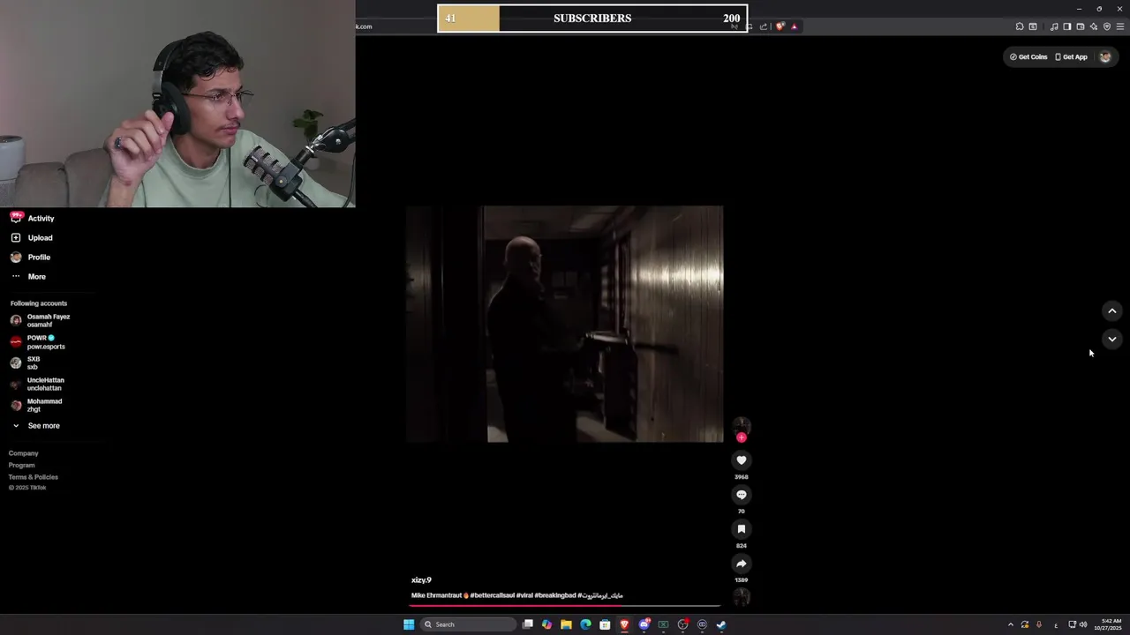
Task: Switch to Brave on the taskbar
Action: pos(624,624)
